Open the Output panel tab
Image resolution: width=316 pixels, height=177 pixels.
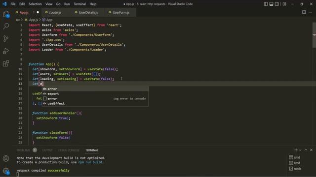click(x=47, y=150)
